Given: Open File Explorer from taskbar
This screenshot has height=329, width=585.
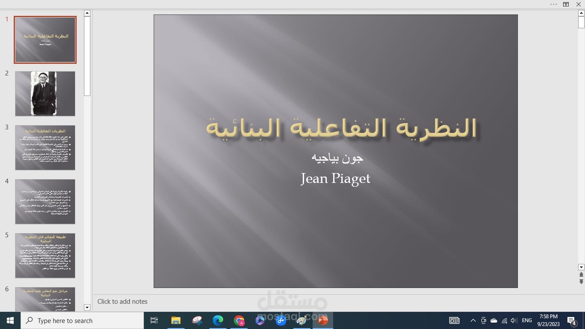Looking at the screenshot, I should tap(176, 320).
